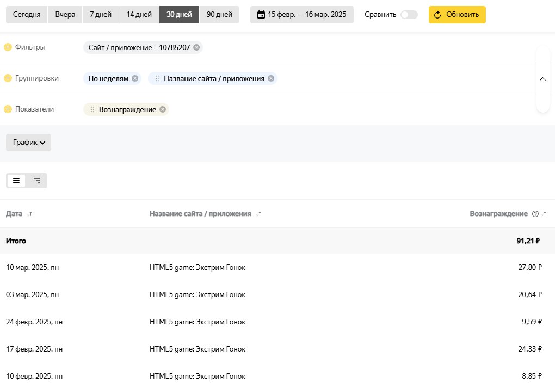
Task: Collapse the report settings panel chevron
Action: (x=542, y=79)
